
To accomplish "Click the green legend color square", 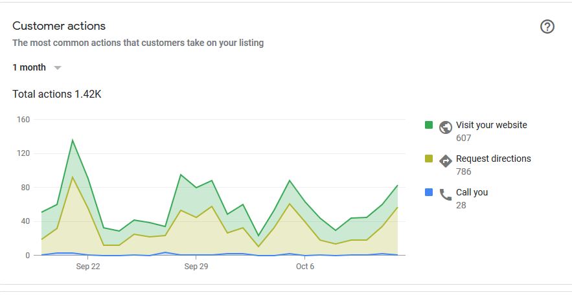I will [429, 125].
